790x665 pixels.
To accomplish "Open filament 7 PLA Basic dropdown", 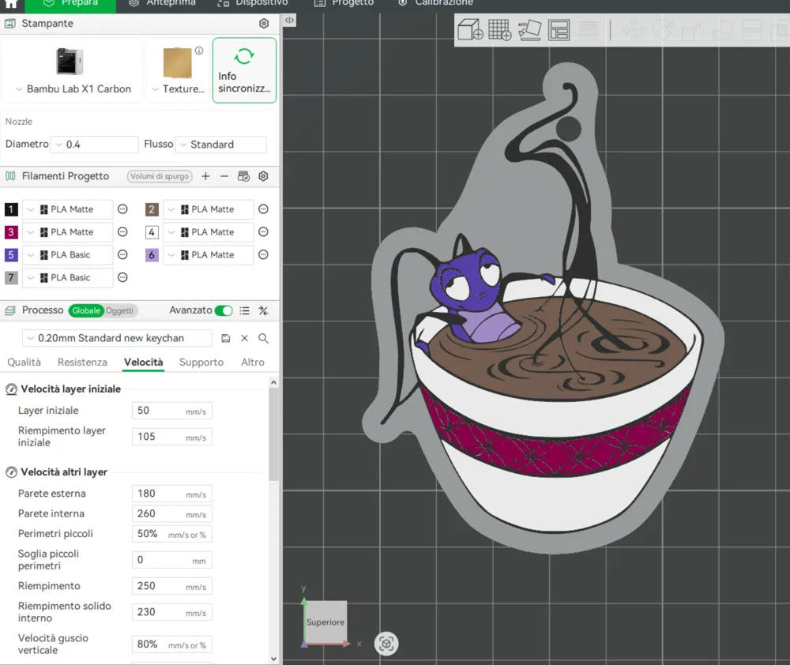I will [67, 277].
